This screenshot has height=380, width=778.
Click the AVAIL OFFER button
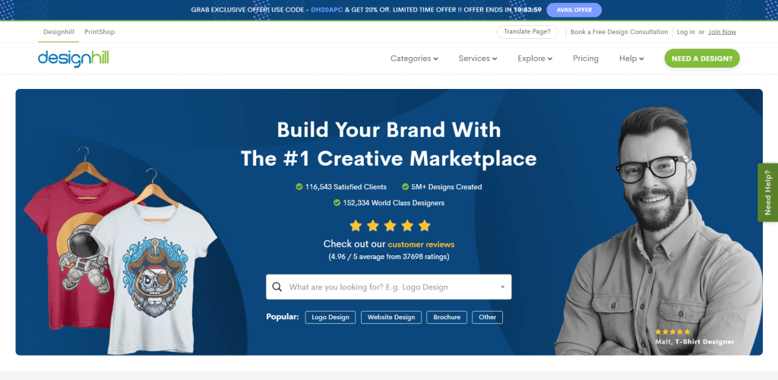(574, 10)
